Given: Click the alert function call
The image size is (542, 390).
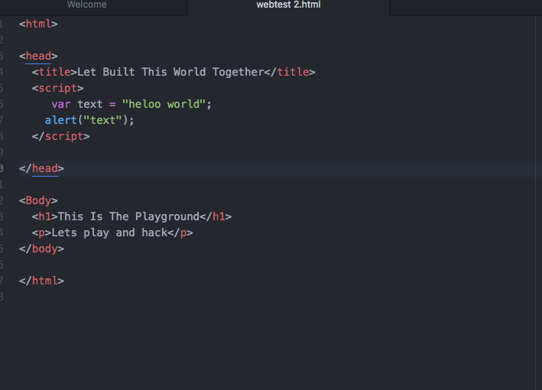Looking at the screenshot, I should pos(61,120).
